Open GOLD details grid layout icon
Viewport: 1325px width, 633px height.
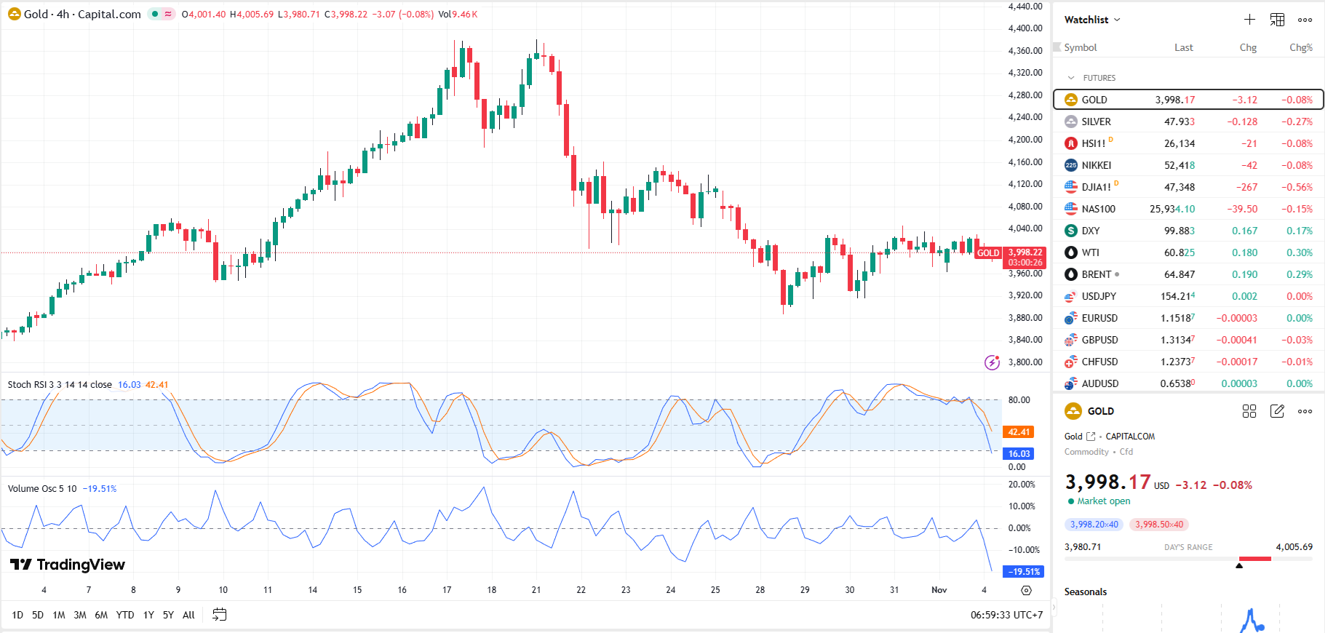click(x=1249, y=411)
